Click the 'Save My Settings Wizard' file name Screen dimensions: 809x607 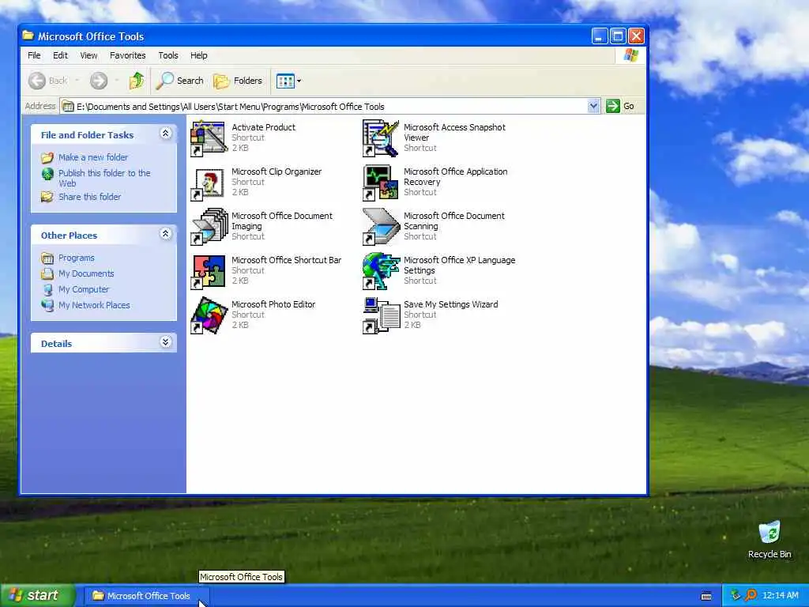pos(451,304)
